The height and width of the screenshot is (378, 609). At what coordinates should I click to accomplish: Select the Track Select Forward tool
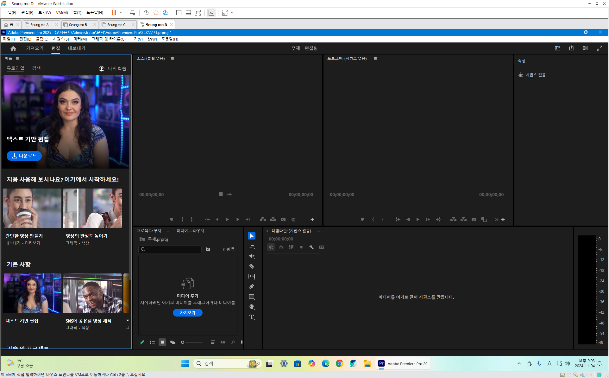point(252,246)
